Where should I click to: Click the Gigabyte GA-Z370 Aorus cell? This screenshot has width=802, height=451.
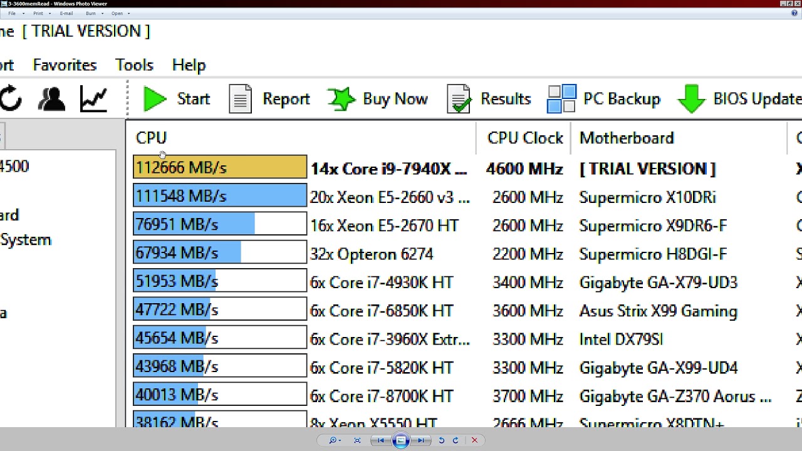(x=675, y=396)
